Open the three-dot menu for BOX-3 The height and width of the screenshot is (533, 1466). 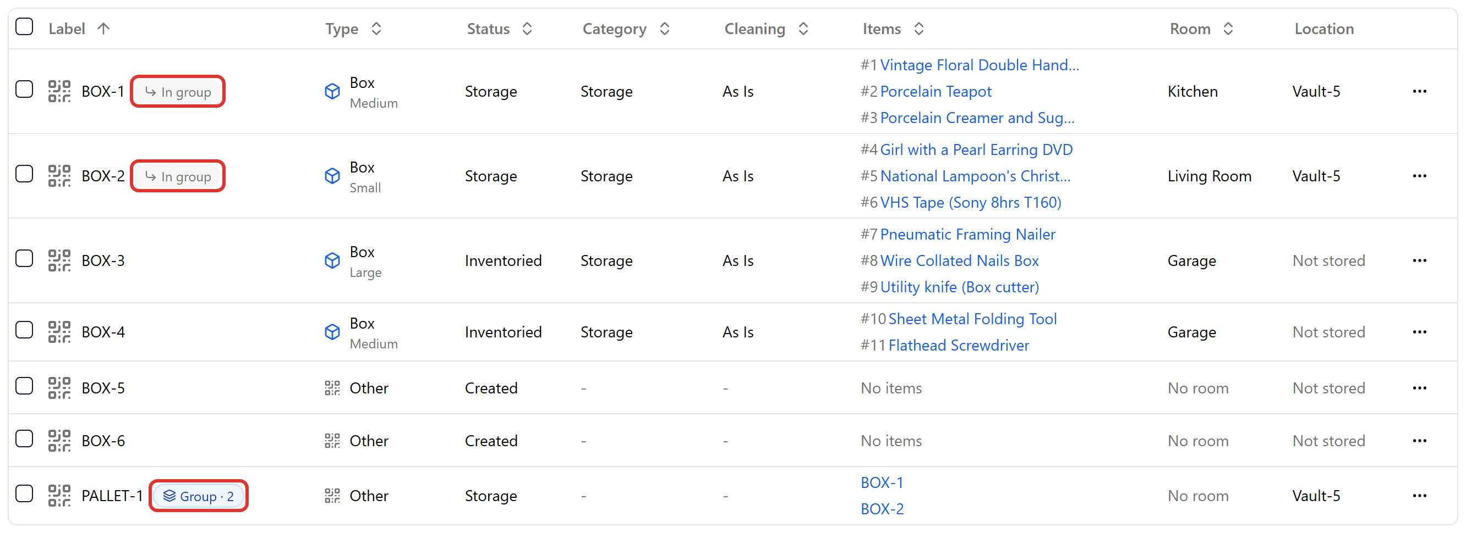(1419, 260)
